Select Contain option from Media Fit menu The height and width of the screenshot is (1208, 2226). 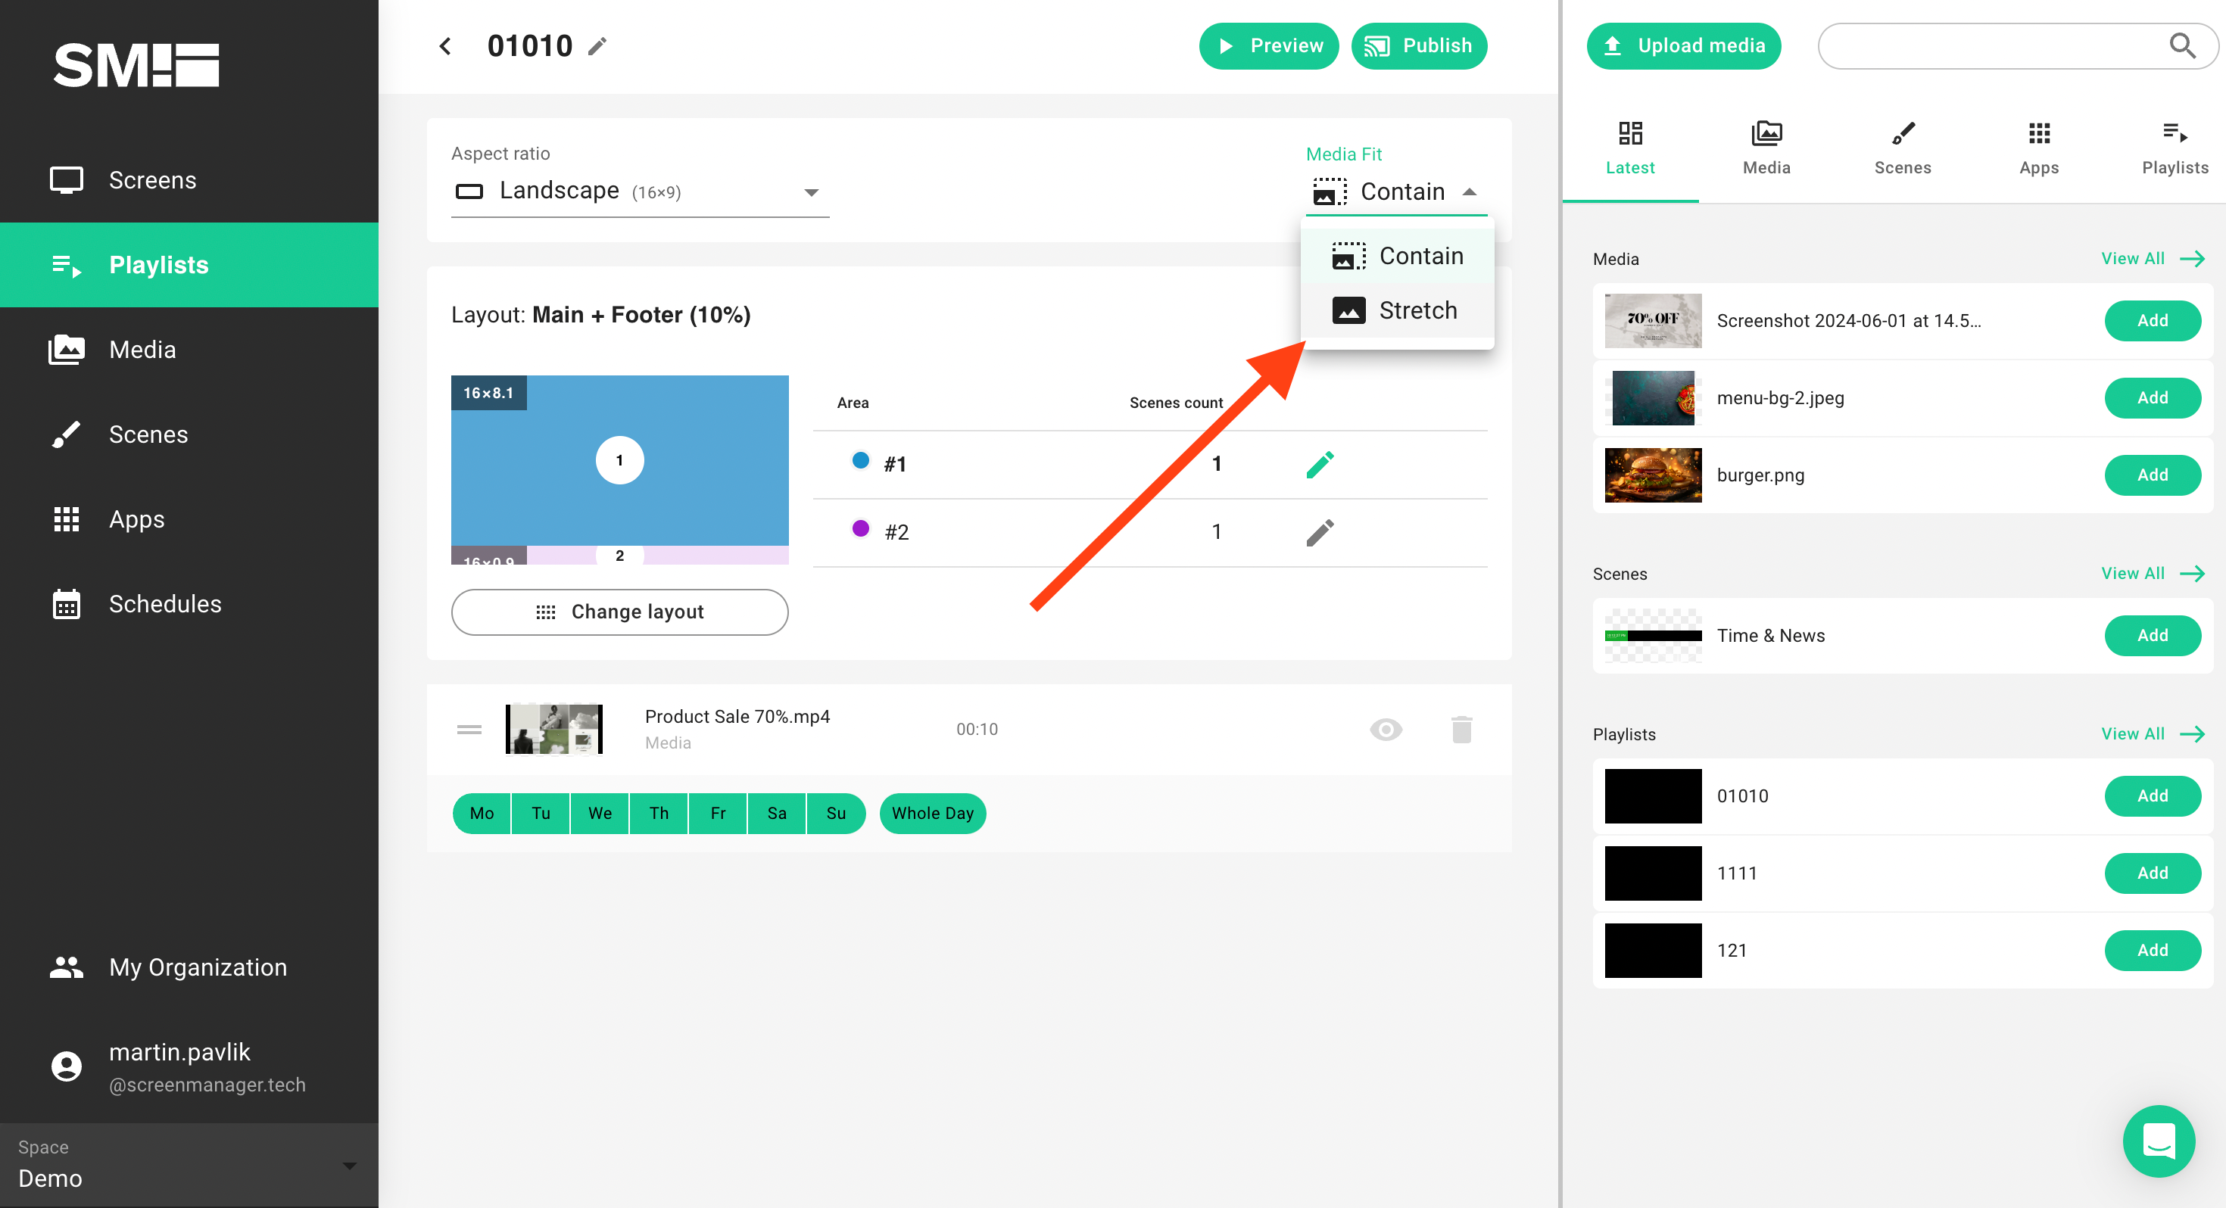click(x=1397, y=256)
